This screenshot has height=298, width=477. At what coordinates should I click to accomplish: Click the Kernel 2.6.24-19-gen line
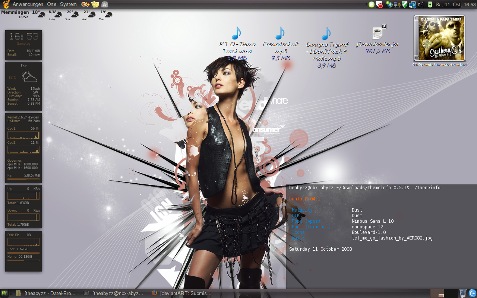tap(23, 117)
